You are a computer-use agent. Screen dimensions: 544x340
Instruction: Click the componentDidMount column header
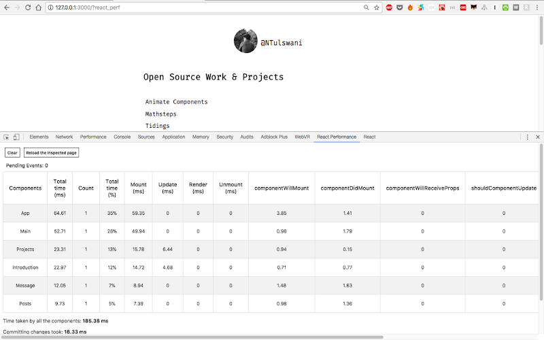point(347,188)
